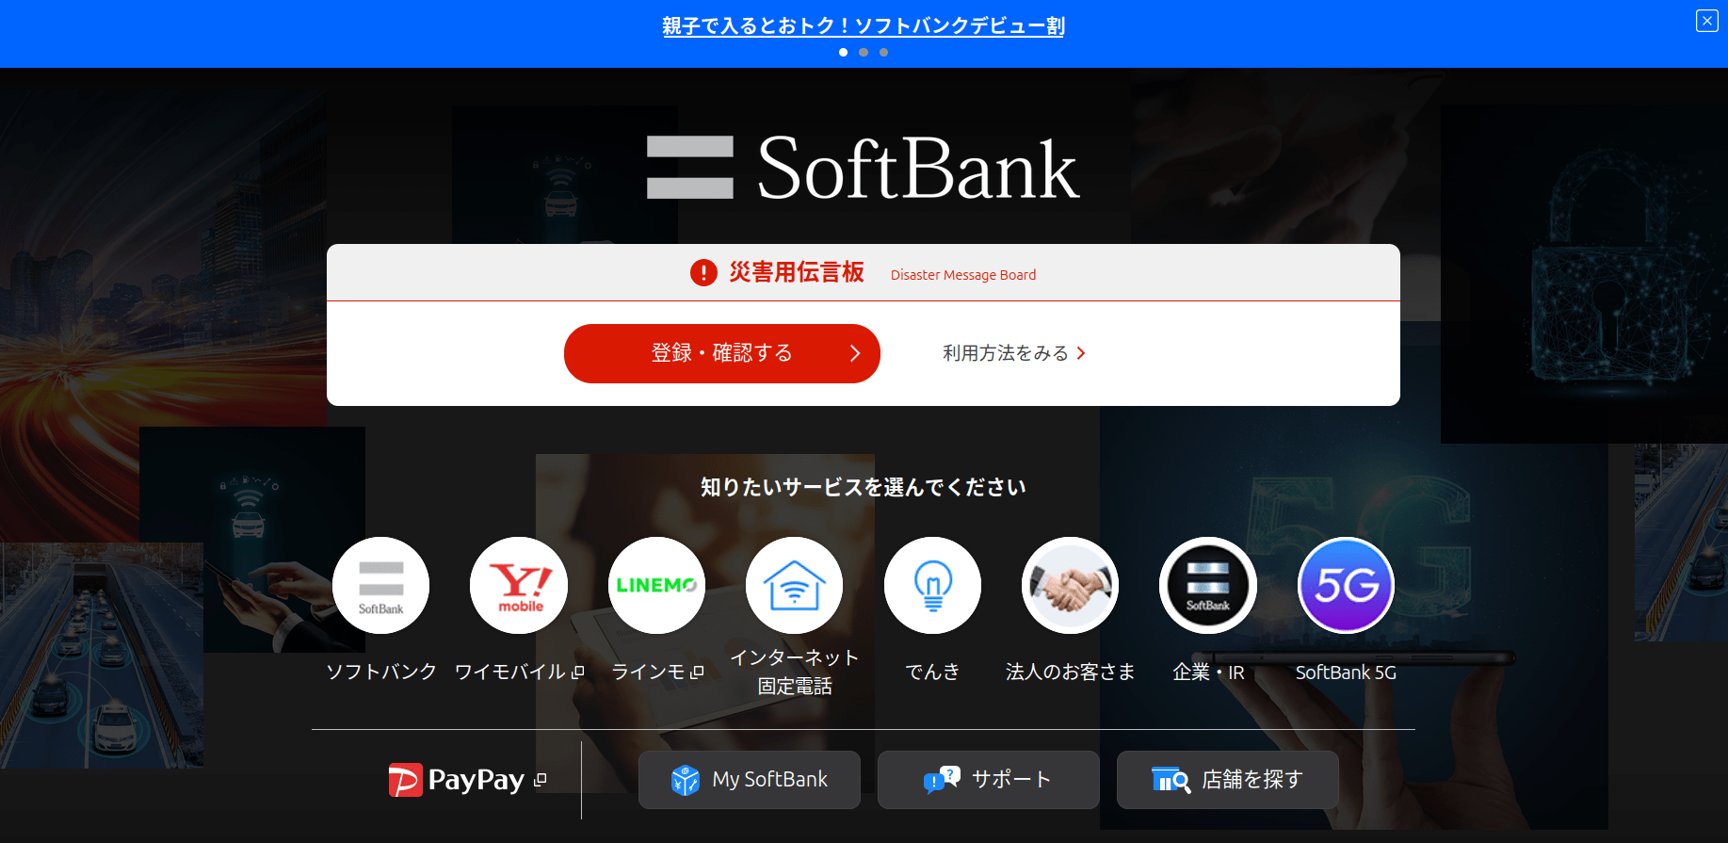Select the 企業・IR SoftBank icon
This screenshot has width=1728, height=843.
coord(1208,586)
